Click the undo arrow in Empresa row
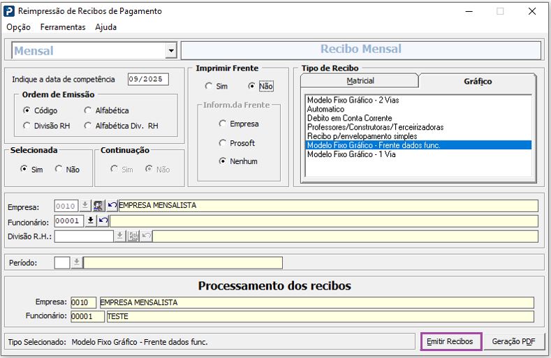 click(112, 206)
